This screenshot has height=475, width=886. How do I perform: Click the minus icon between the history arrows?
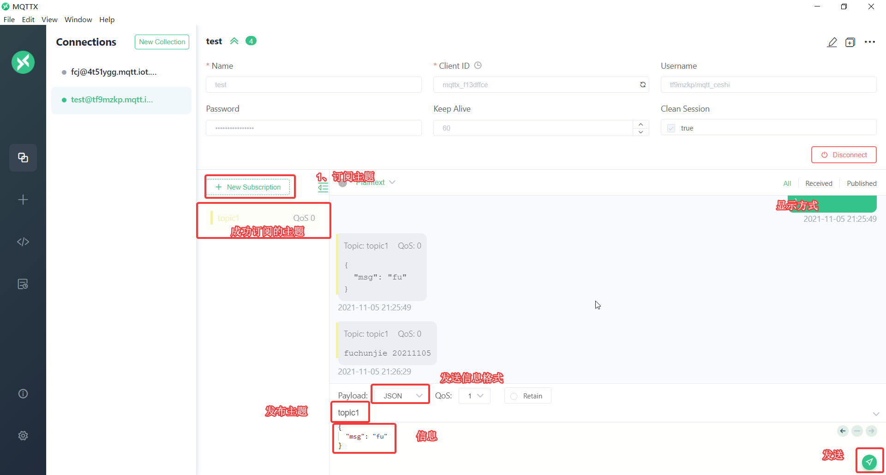857,431
